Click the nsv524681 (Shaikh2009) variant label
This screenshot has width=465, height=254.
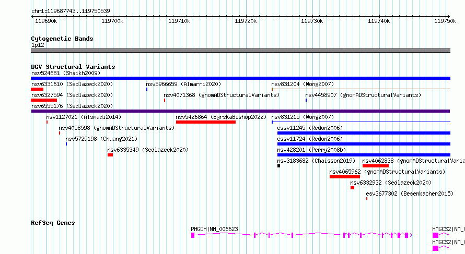pyautogui.click(x=66, y=73)
